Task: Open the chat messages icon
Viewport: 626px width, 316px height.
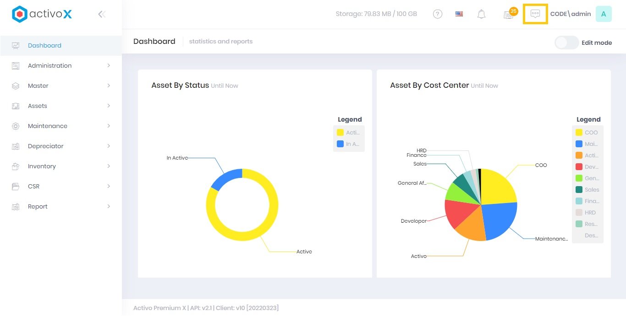Action: click(x=535, y=14)
